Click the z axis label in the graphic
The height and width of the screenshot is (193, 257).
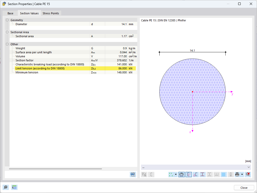pyautogui.click(x=190, y=132)
